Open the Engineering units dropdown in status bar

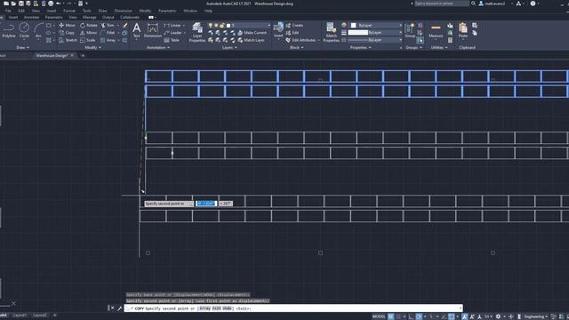pos(535,316)
